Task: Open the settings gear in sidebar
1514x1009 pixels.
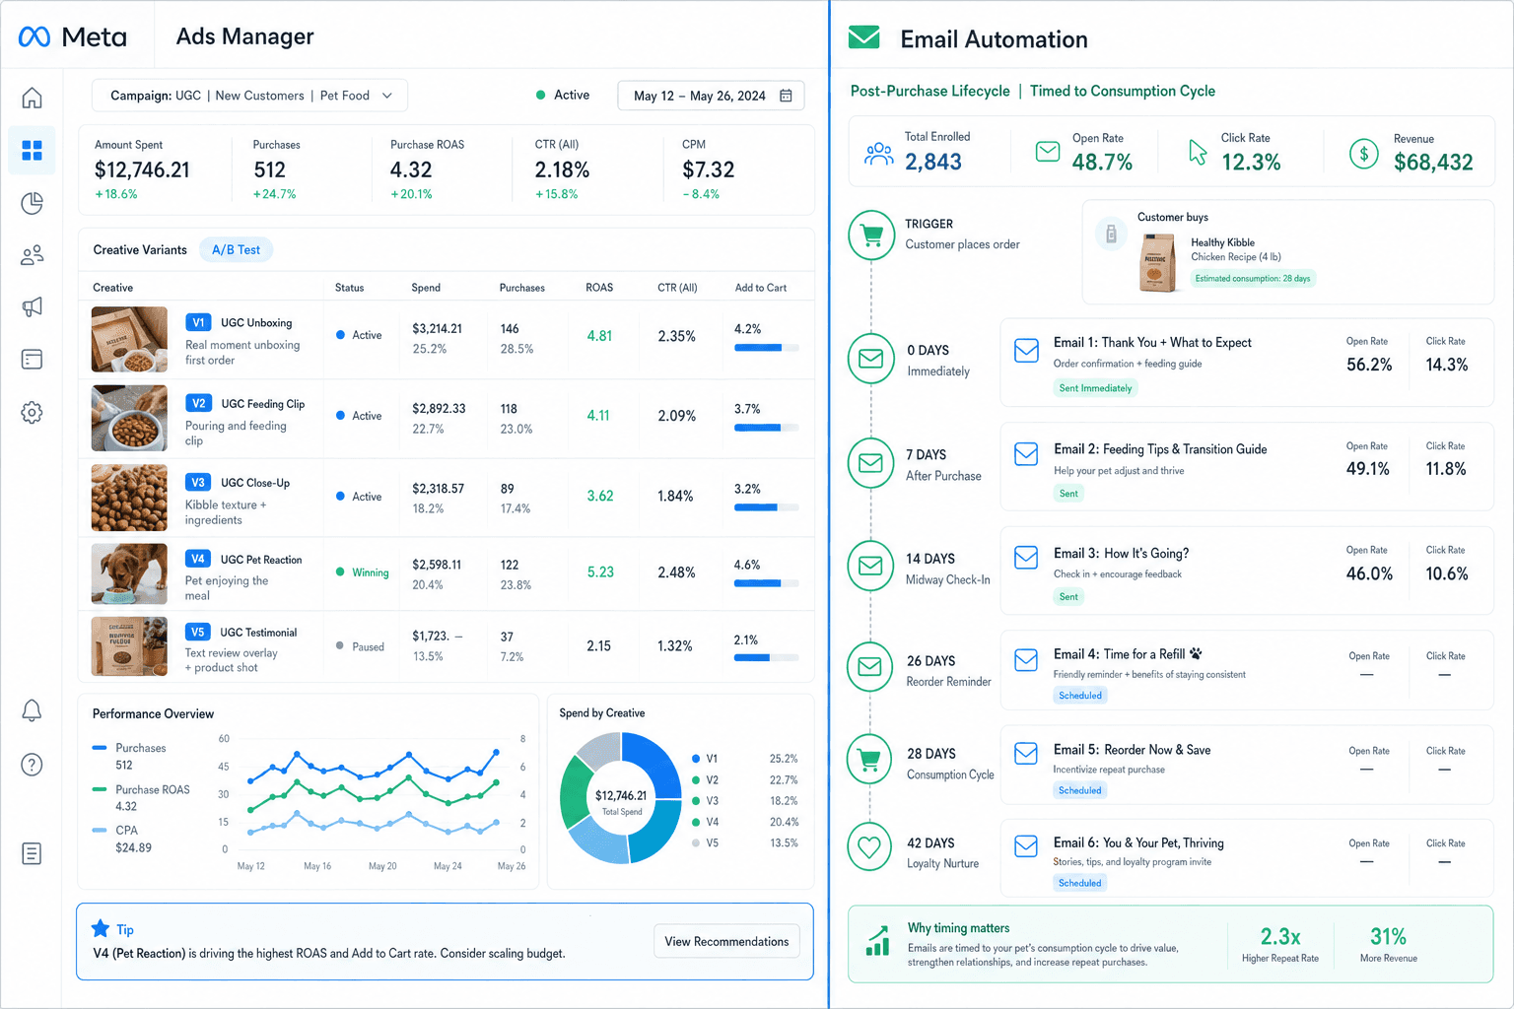Action: [x=32, y=412]
